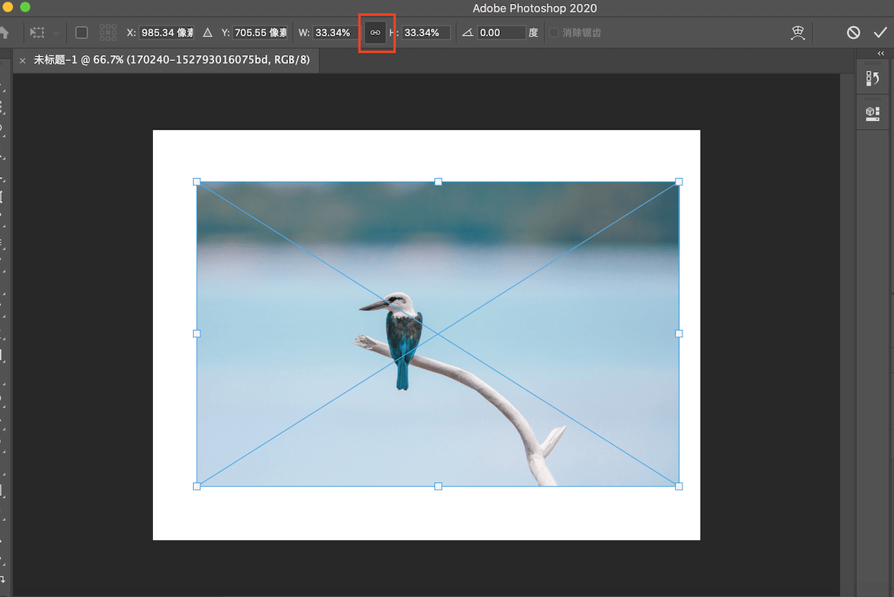The width and height of the screenshot is (894, 597).
Task: Open the 3D properties panel icon below History
Action: (872, 112)
